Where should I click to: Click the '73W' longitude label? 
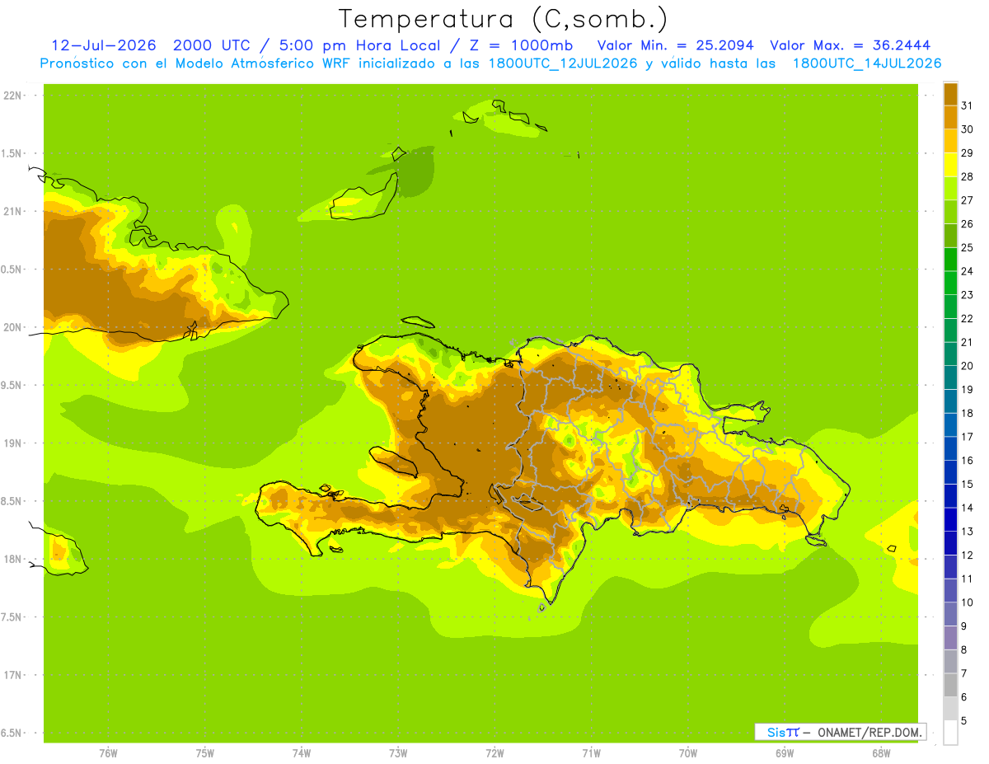pyautogui.click(x=398, y=753)
